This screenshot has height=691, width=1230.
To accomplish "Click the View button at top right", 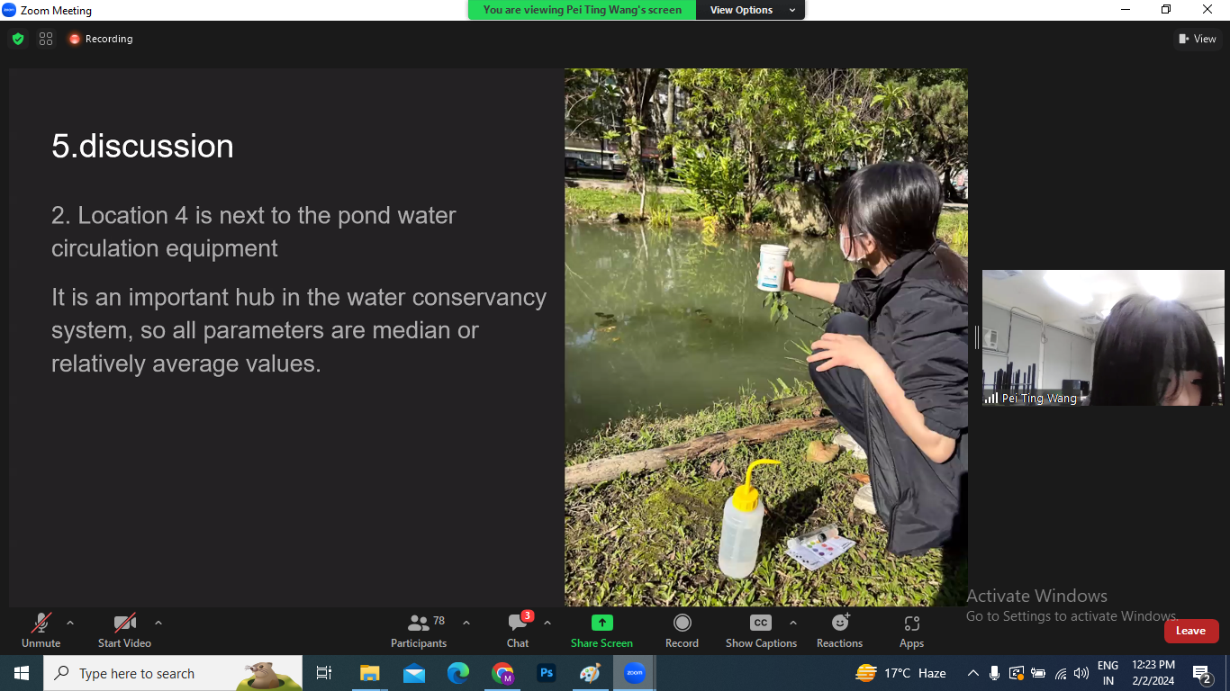I will tap(1198, 39).
